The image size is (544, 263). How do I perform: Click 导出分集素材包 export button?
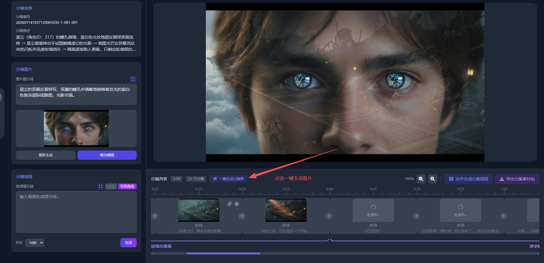tap(517, 179)
